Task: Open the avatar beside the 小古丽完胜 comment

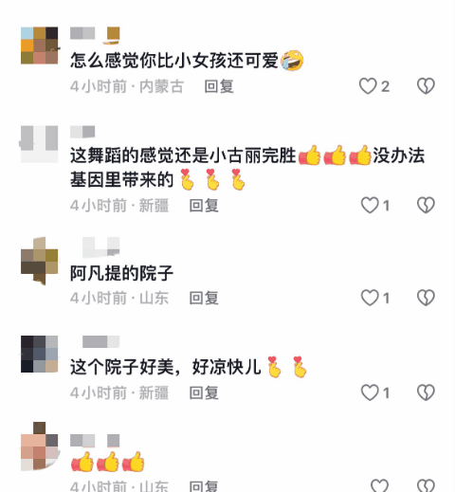Action: 40,144
